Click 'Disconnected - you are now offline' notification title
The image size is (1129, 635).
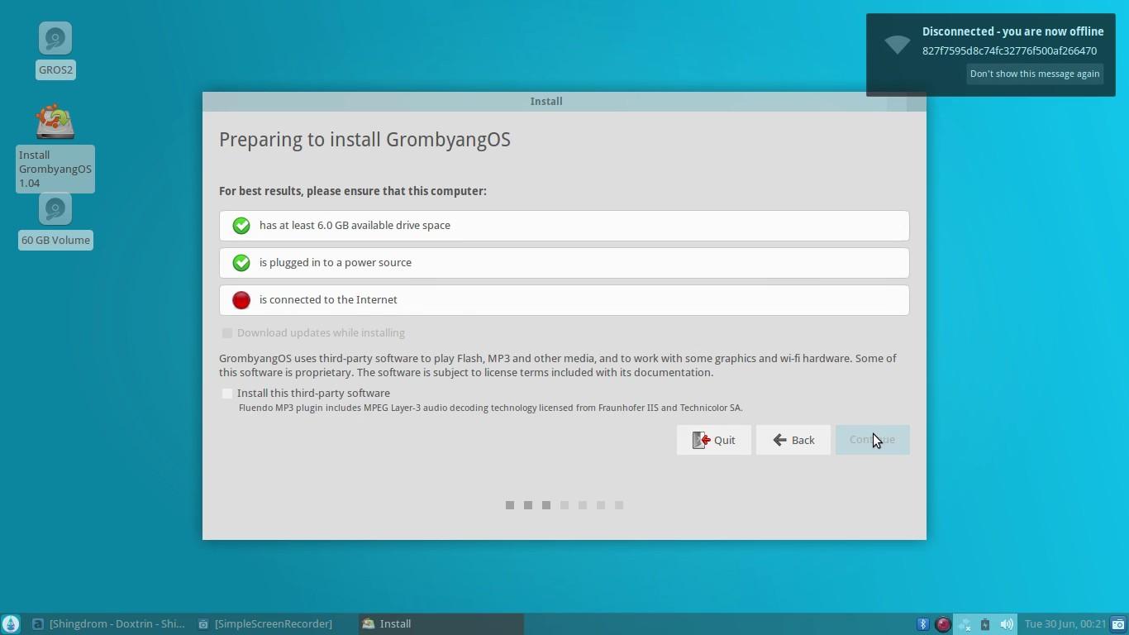(1013, 31)
